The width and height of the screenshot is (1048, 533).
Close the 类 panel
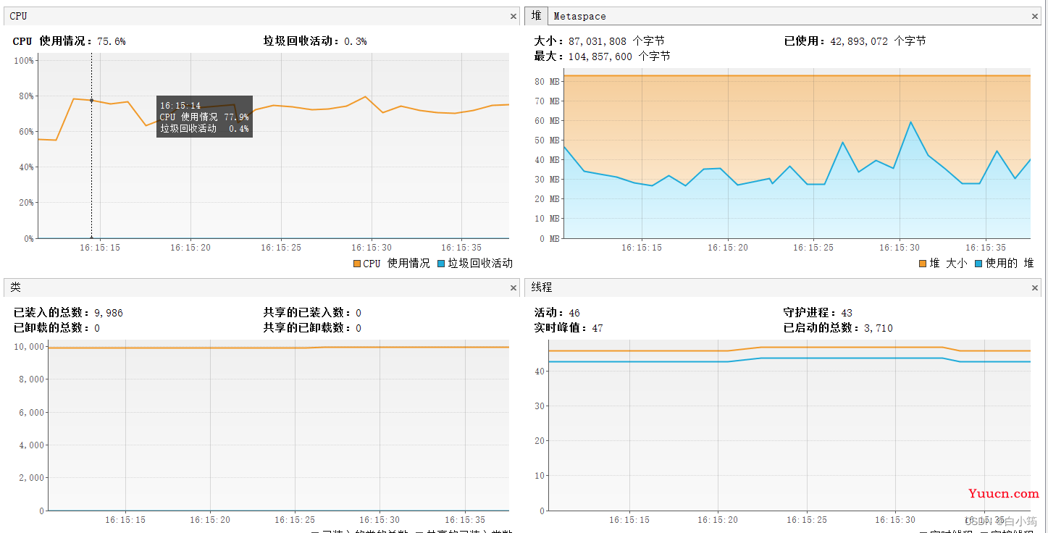[x=513, y=288]
